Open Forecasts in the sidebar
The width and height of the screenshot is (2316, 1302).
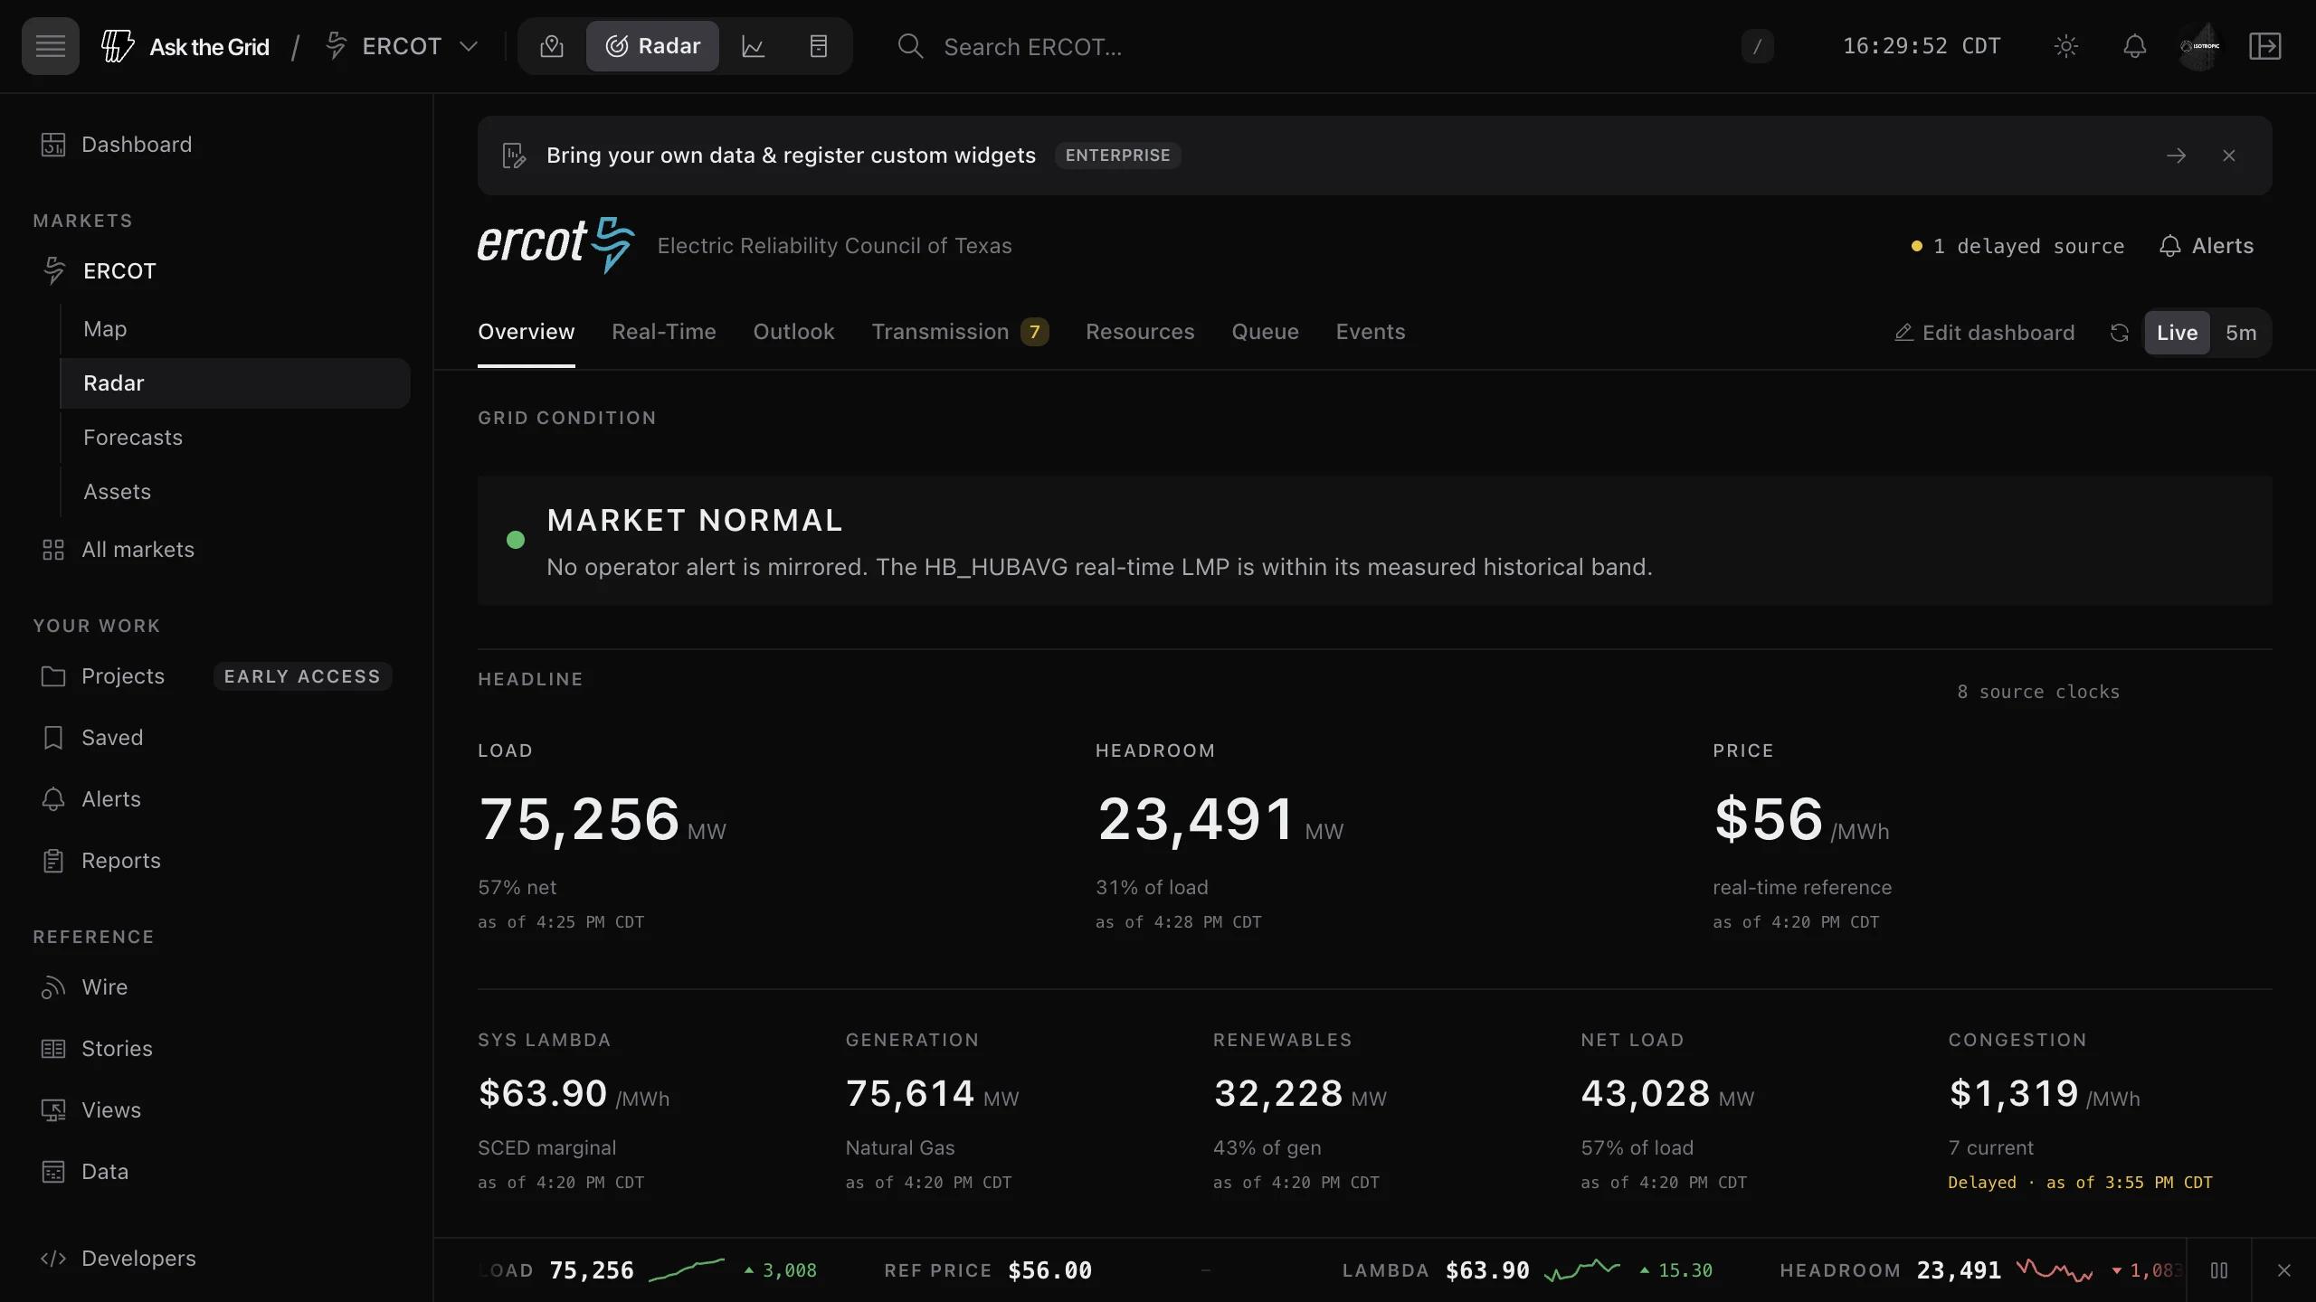pos(235,438)
